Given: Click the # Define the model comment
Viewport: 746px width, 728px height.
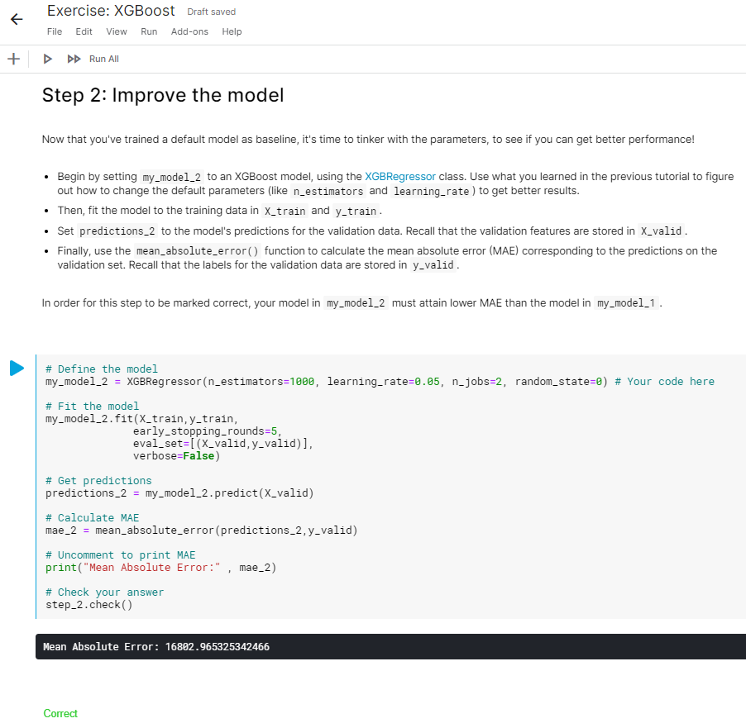Looking at the screenshot, I should 102,369.
